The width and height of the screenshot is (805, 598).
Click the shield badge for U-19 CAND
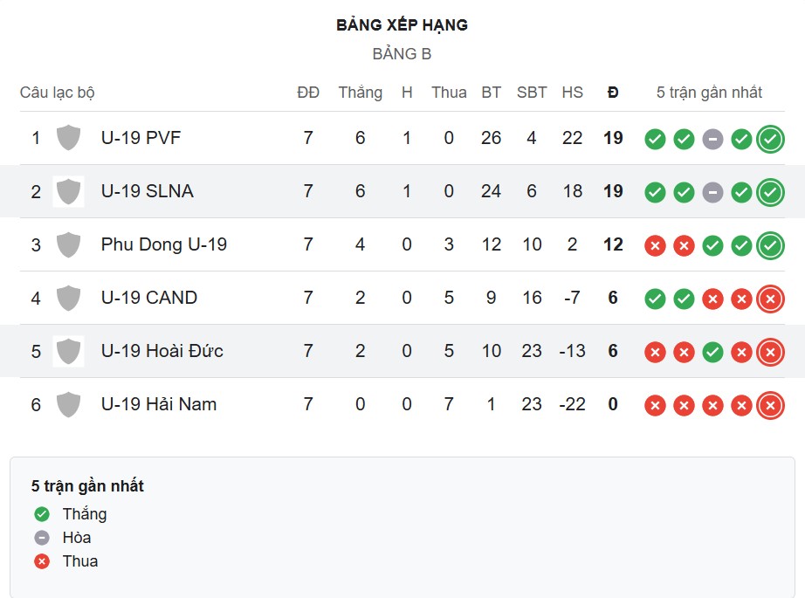tap(68, 298)
